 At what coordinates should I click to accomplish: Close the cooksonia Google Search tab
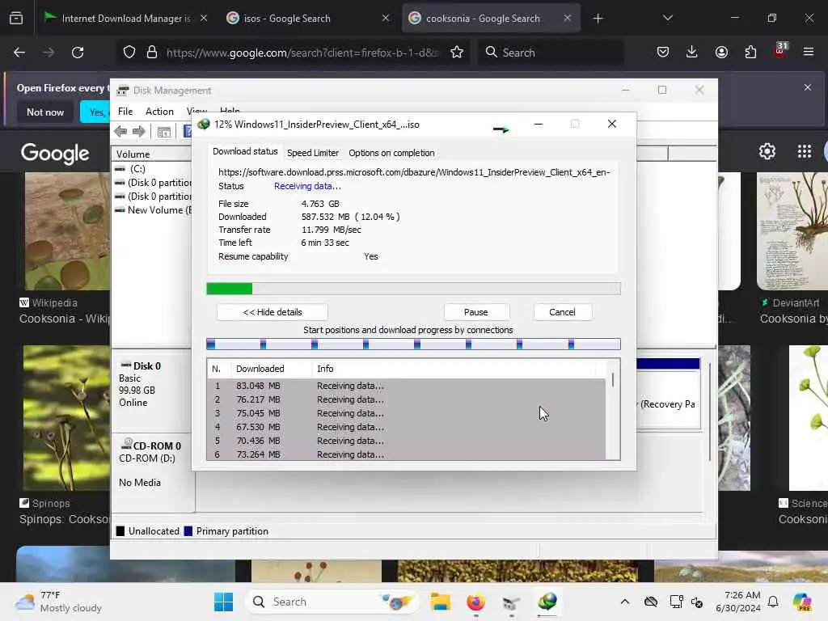pos(567,19)
